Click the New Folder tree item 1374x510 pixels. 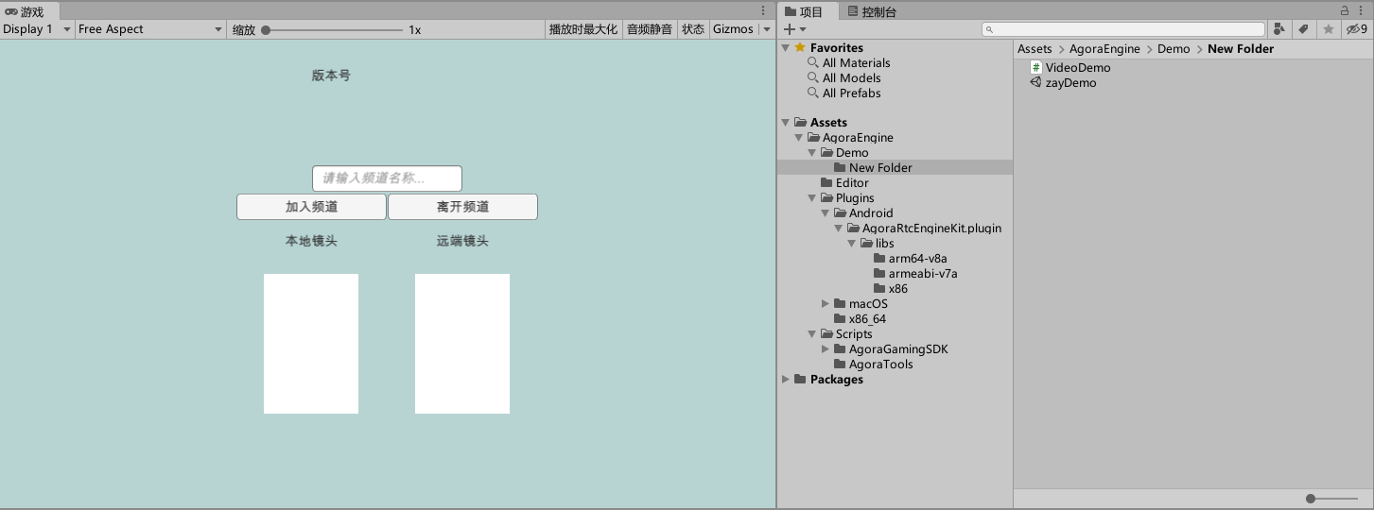click(x=895, y=167)
